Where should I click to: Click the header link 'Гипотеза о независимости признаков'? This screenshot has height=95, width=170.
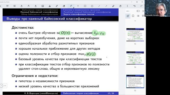82,10
